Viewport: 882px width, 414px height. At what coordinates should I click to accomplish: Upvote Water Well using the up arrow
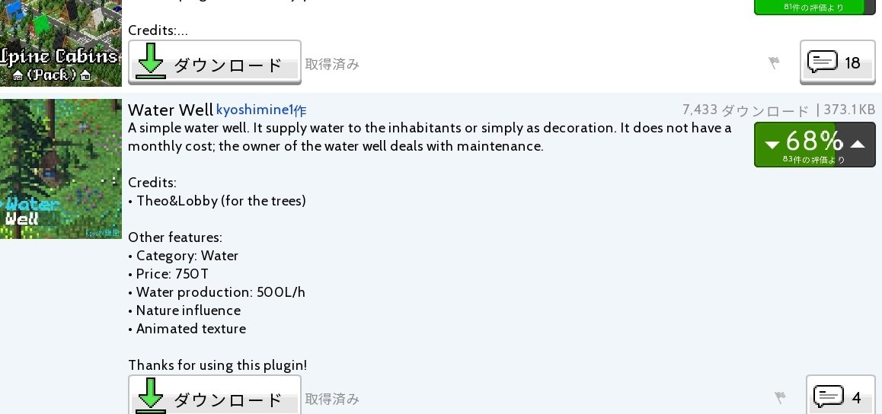(x=858, y=145)
